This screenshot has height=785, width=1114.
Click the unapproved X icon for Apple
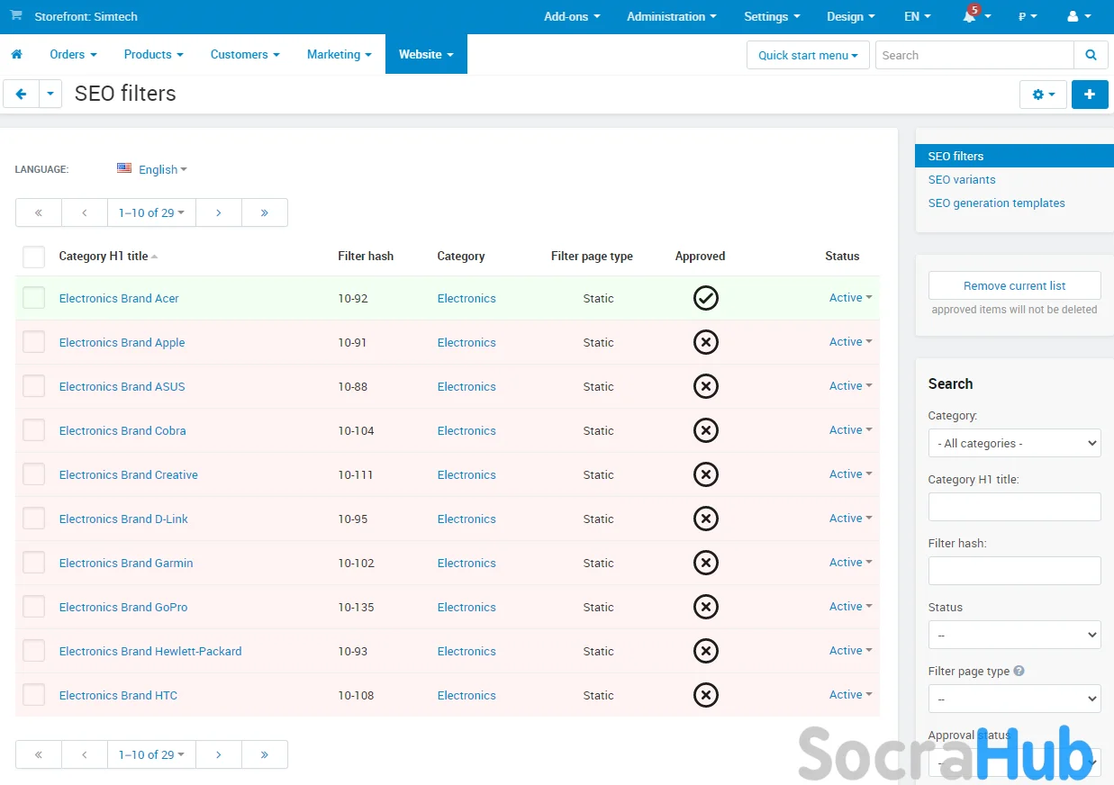click(x=706, y=342)
